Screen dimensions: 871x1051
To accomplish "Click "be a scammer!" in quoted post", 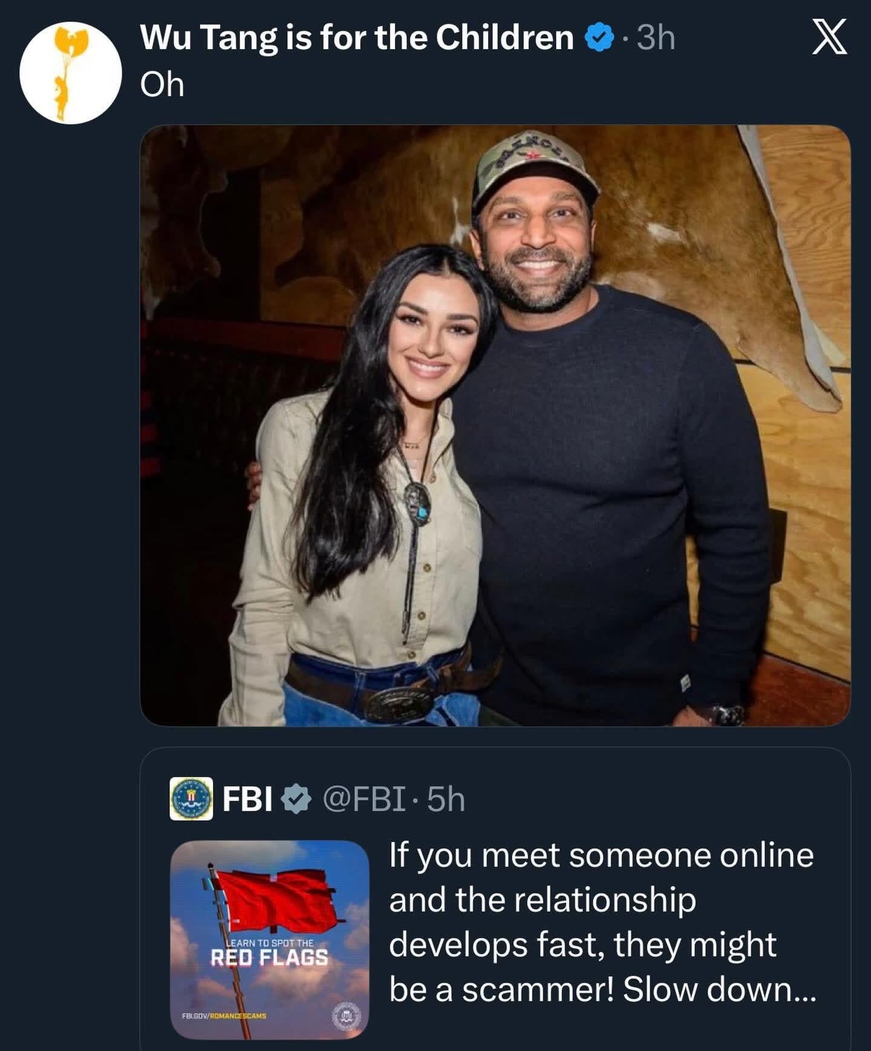I will (x=502, y=989).
